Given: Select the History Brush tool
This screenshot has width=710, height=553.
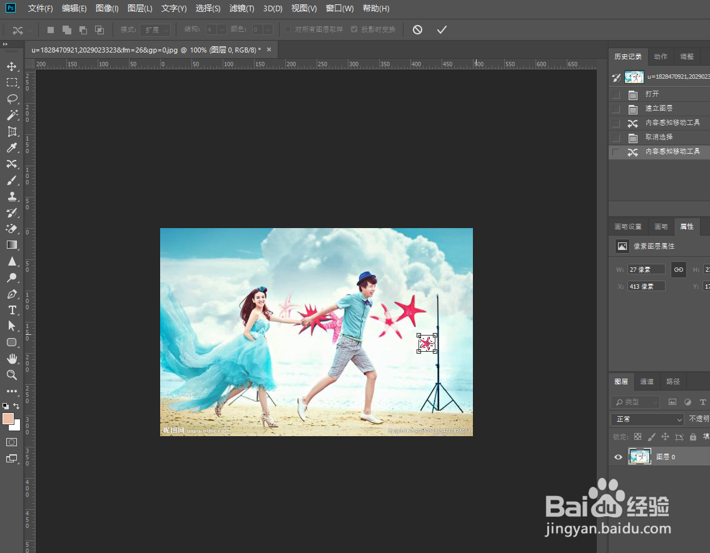Looking at the screenshot, I should [12, 213].
